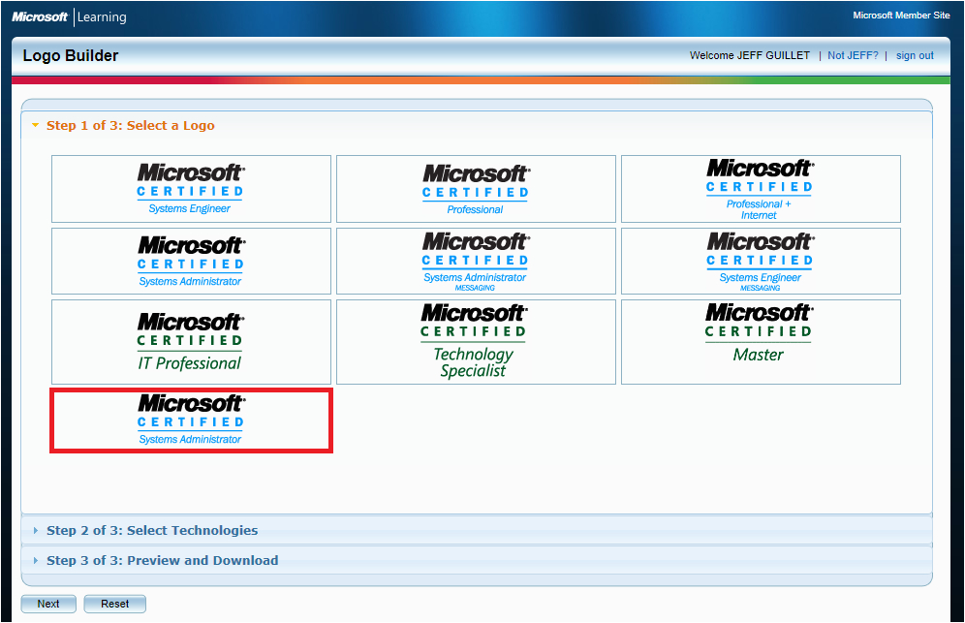Collapse the Step 1 Select a Logo section
The width and height of the screenshot is (965, 623).
130,126
